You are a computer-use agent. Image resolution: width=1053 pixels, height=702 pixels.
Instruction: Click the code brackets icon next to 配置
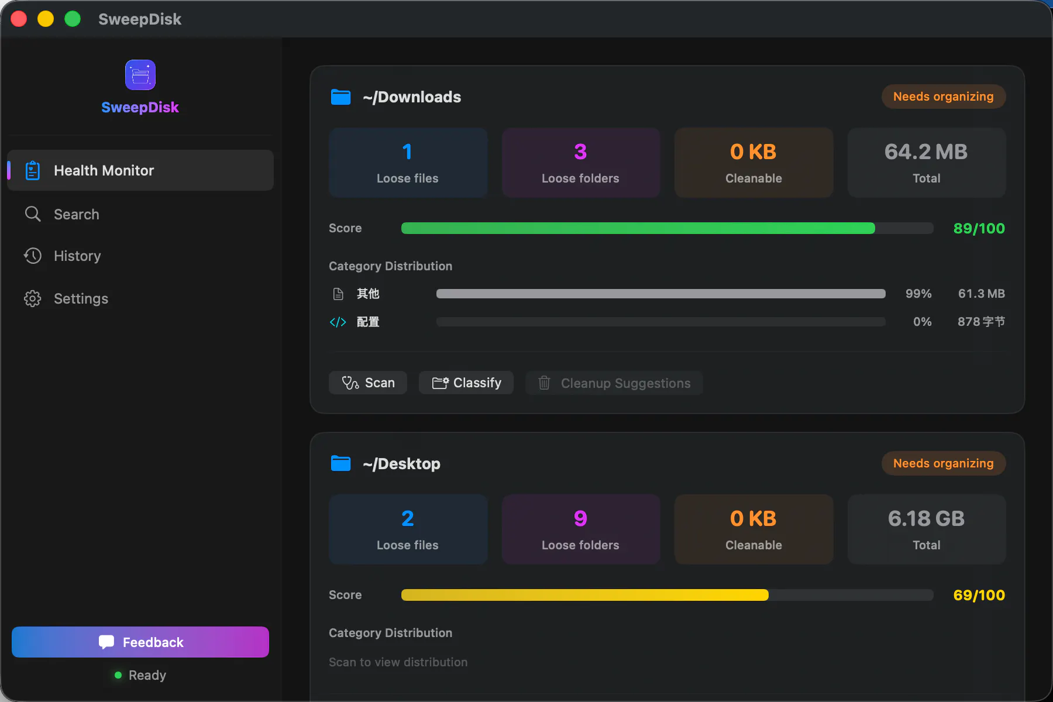tap(338, 322)
